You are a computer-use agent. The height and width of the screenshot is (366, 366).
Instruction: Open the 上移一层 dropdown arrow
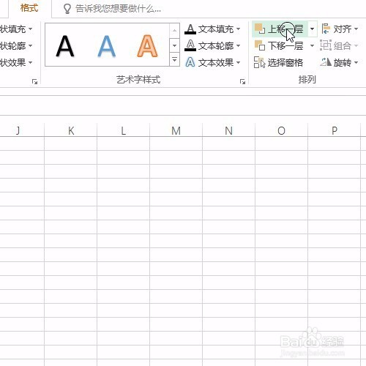(x=313, y=29)
